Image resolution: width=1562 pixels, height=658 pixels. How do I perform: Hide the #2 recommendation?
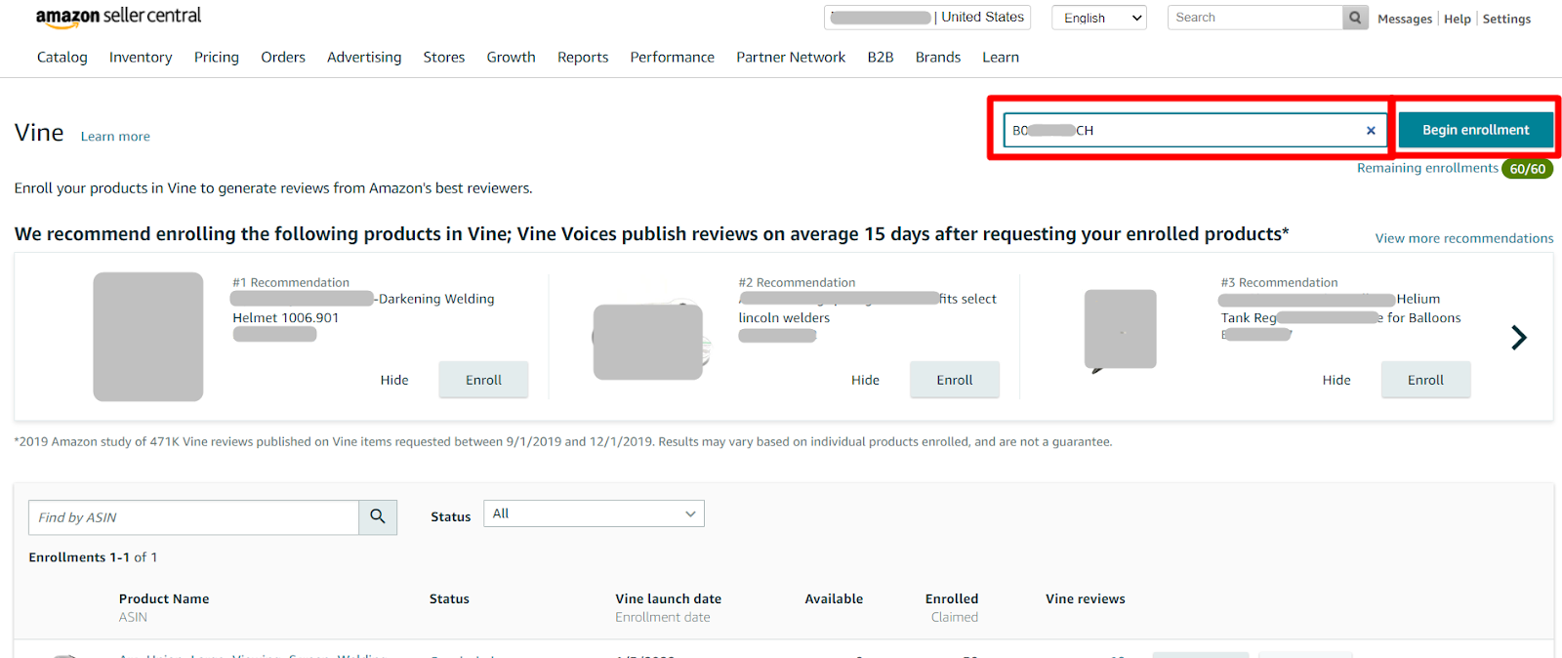[865, 380]
